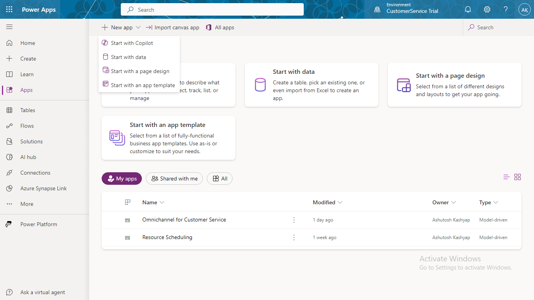Open the Omnichannel for Customer Service app
Image resolution: width=534 pixels, height=300 pixels.
coord(184,220)
